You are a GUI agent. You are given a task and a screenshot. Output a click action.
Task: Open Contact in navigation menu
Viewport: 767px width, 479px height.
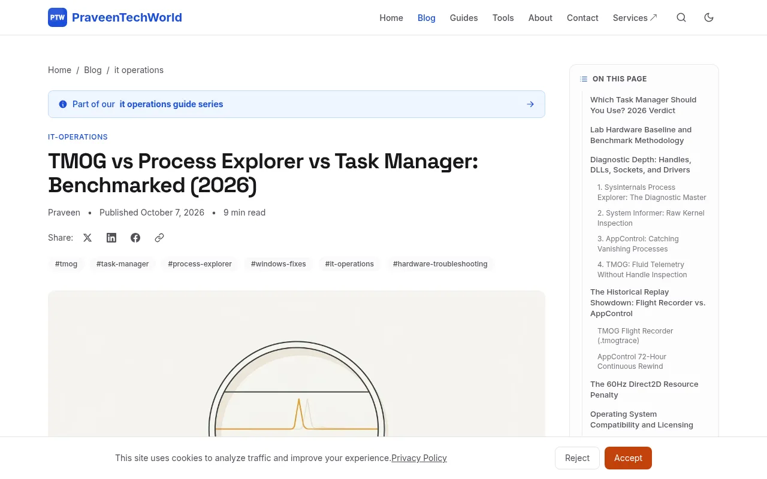coord(582,18)
